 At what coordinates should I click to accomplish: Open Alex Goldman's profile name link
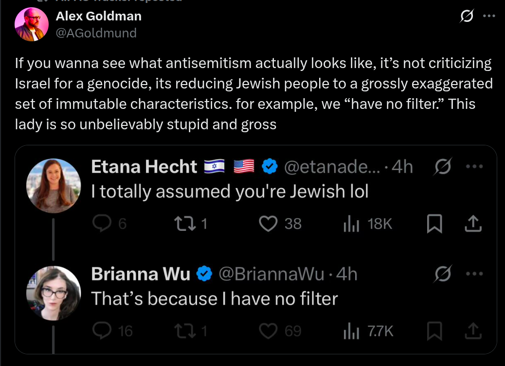(99, 16)
